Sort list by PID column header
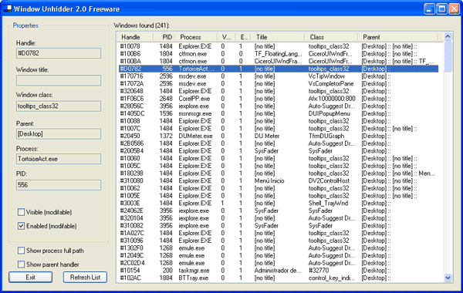 pos(164,37)
